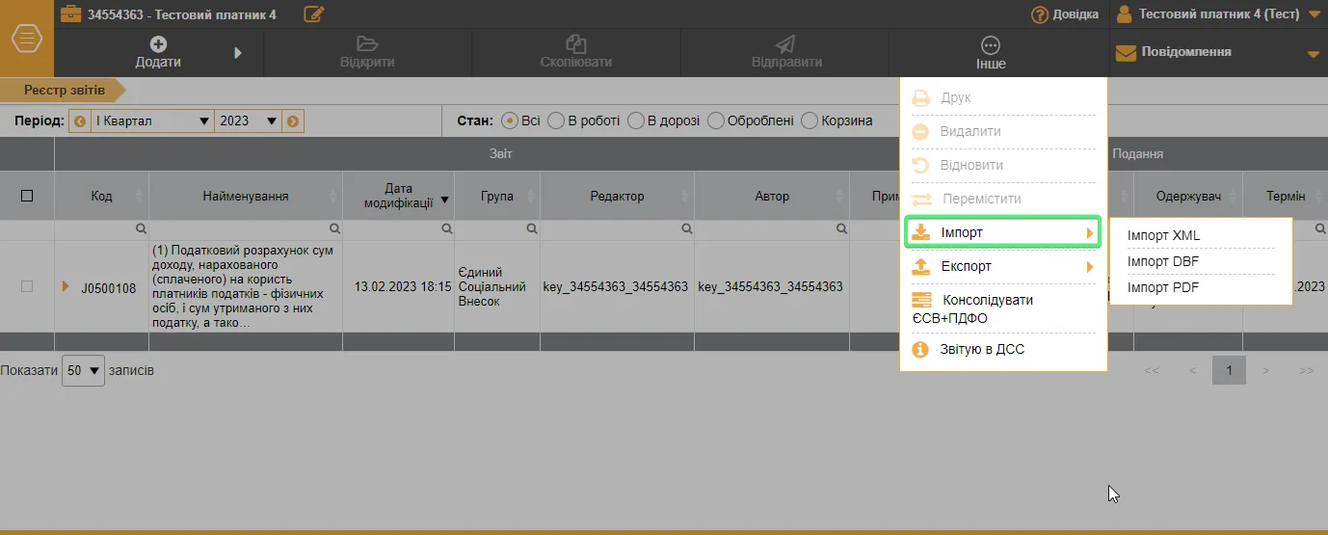Select the В дорозі status radio

pyautogui.click(x=636, y=120)
